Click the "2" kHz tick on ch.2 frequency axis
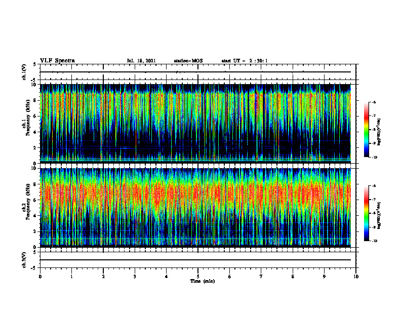The image size is (401, 310). point(35,231)
